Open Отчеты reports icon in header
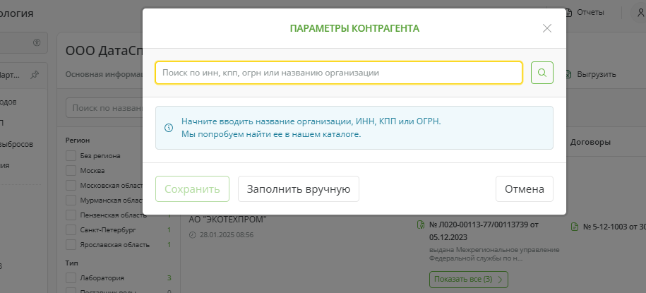The width and height of the screenshot is (646, 293). [x=570, y=13]
